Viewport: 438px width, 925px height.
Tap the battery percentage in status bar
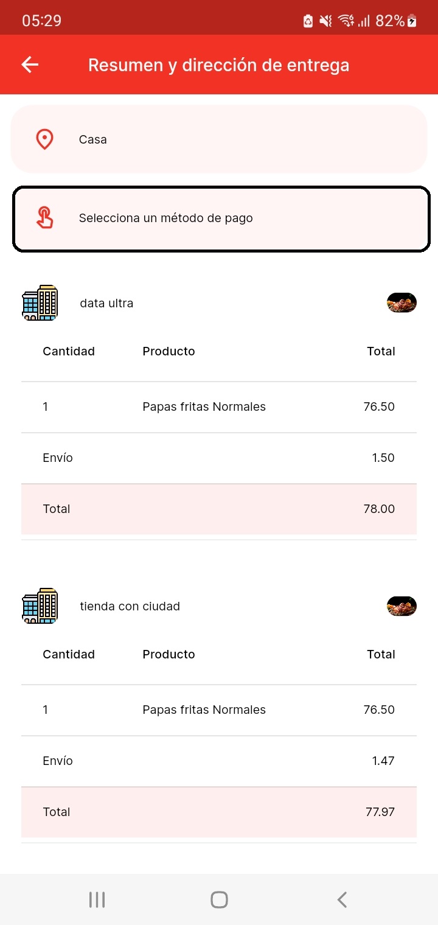point(390,21)
